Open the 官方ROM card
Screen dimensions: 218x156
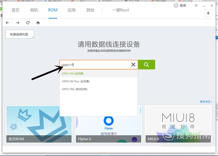point(39,124)
